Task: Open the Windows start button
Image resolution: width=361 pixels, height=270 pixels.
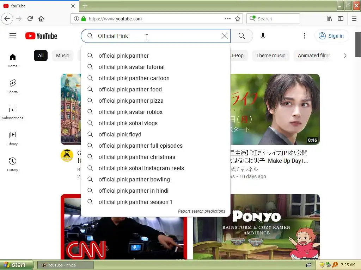Action: coord(17,265)
